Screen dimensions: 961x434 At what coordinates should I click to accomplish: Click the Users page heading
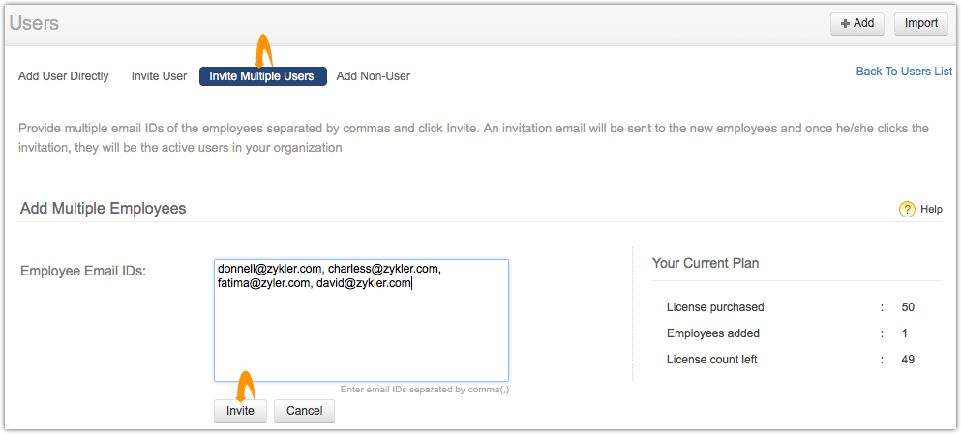[34, 22]
